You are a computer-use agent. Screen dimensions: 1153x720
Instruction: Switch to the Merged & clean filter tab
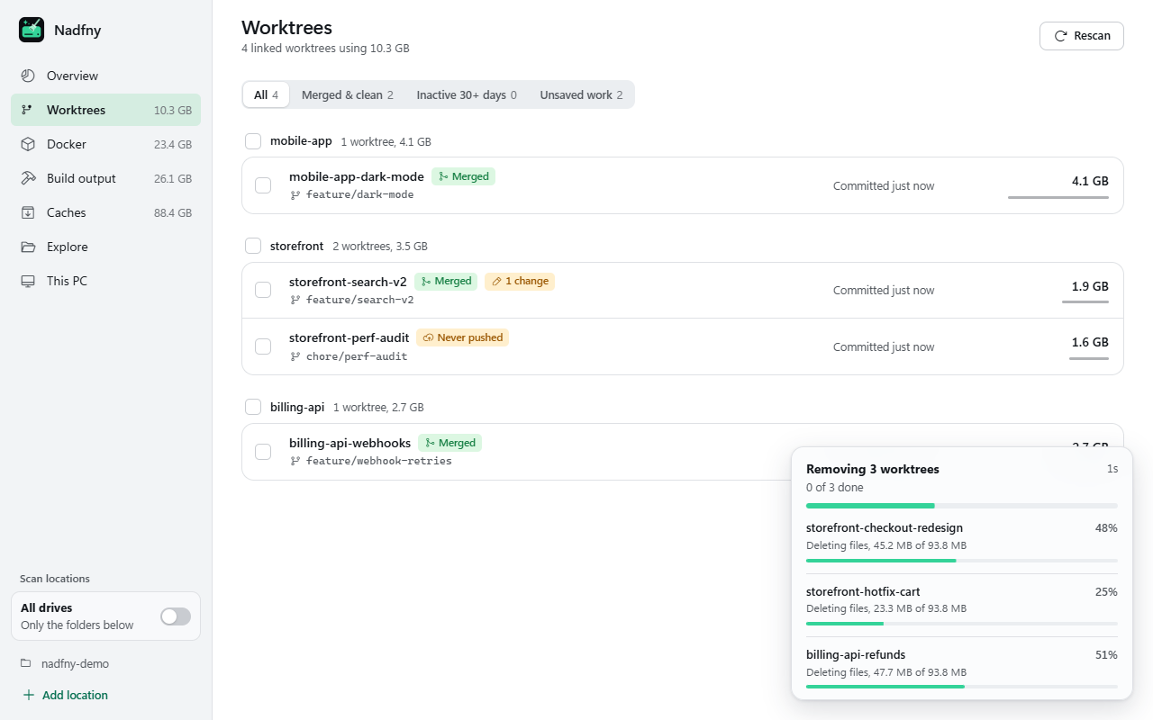pos(347,94)
